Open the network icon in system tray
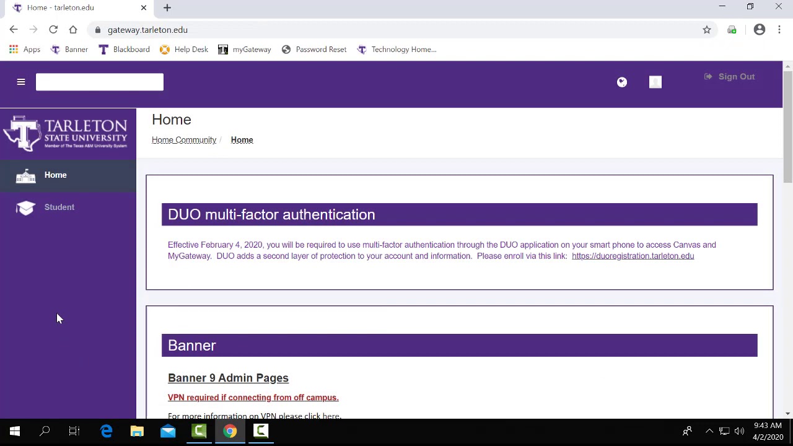The height and width of the screenshot is (446, 793). coord(724,431)
